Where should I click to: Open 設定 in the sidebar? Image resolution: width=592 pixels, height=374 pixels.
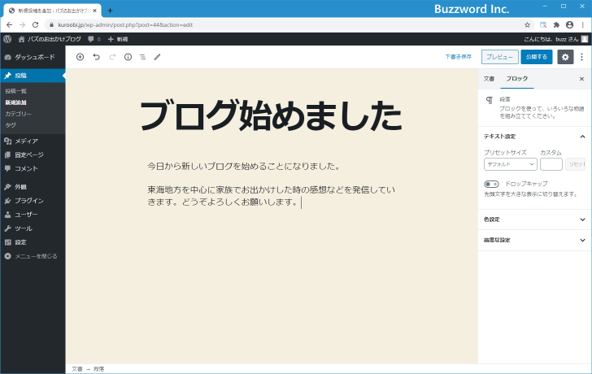tap(33, 242)
